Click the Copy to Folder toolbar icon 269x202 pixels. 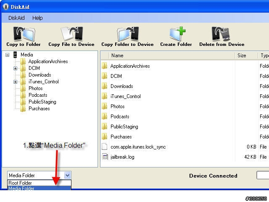(x=24, y=34)
